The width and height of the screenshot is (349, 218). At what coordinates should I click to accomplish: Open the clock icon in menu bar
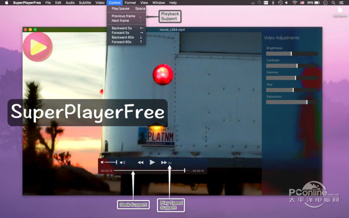click(x=326, y=2)
